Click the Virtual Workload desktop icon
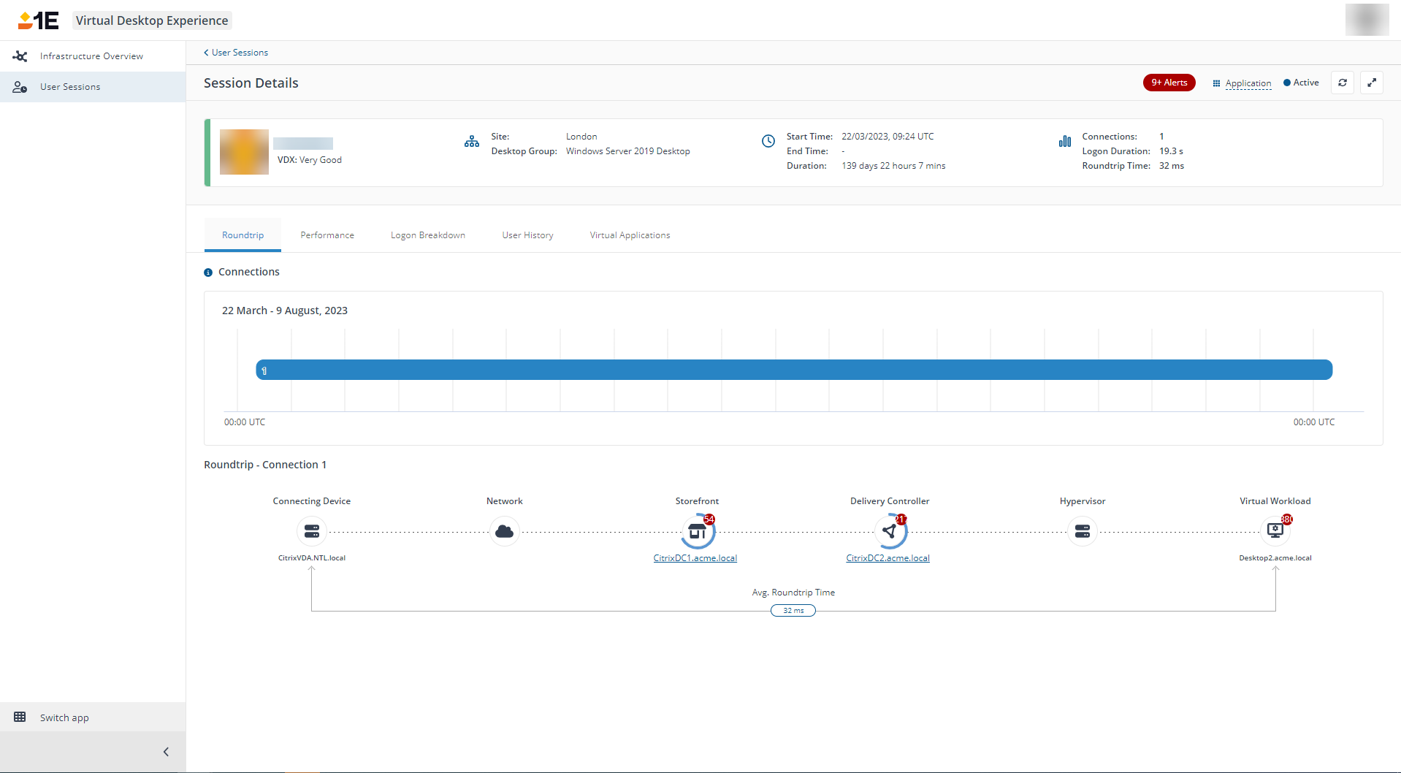Viewport: 1401px width, 773px height. click(x=1275, y=531)
